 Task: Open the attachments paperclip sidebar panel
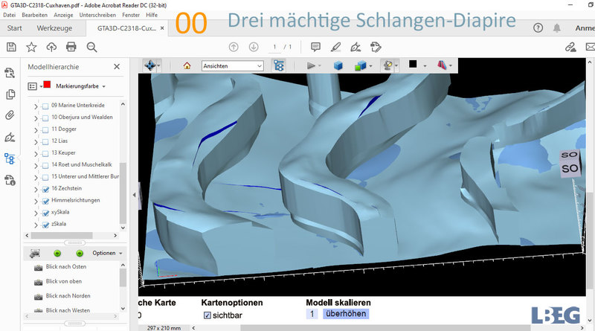[10, 115]
